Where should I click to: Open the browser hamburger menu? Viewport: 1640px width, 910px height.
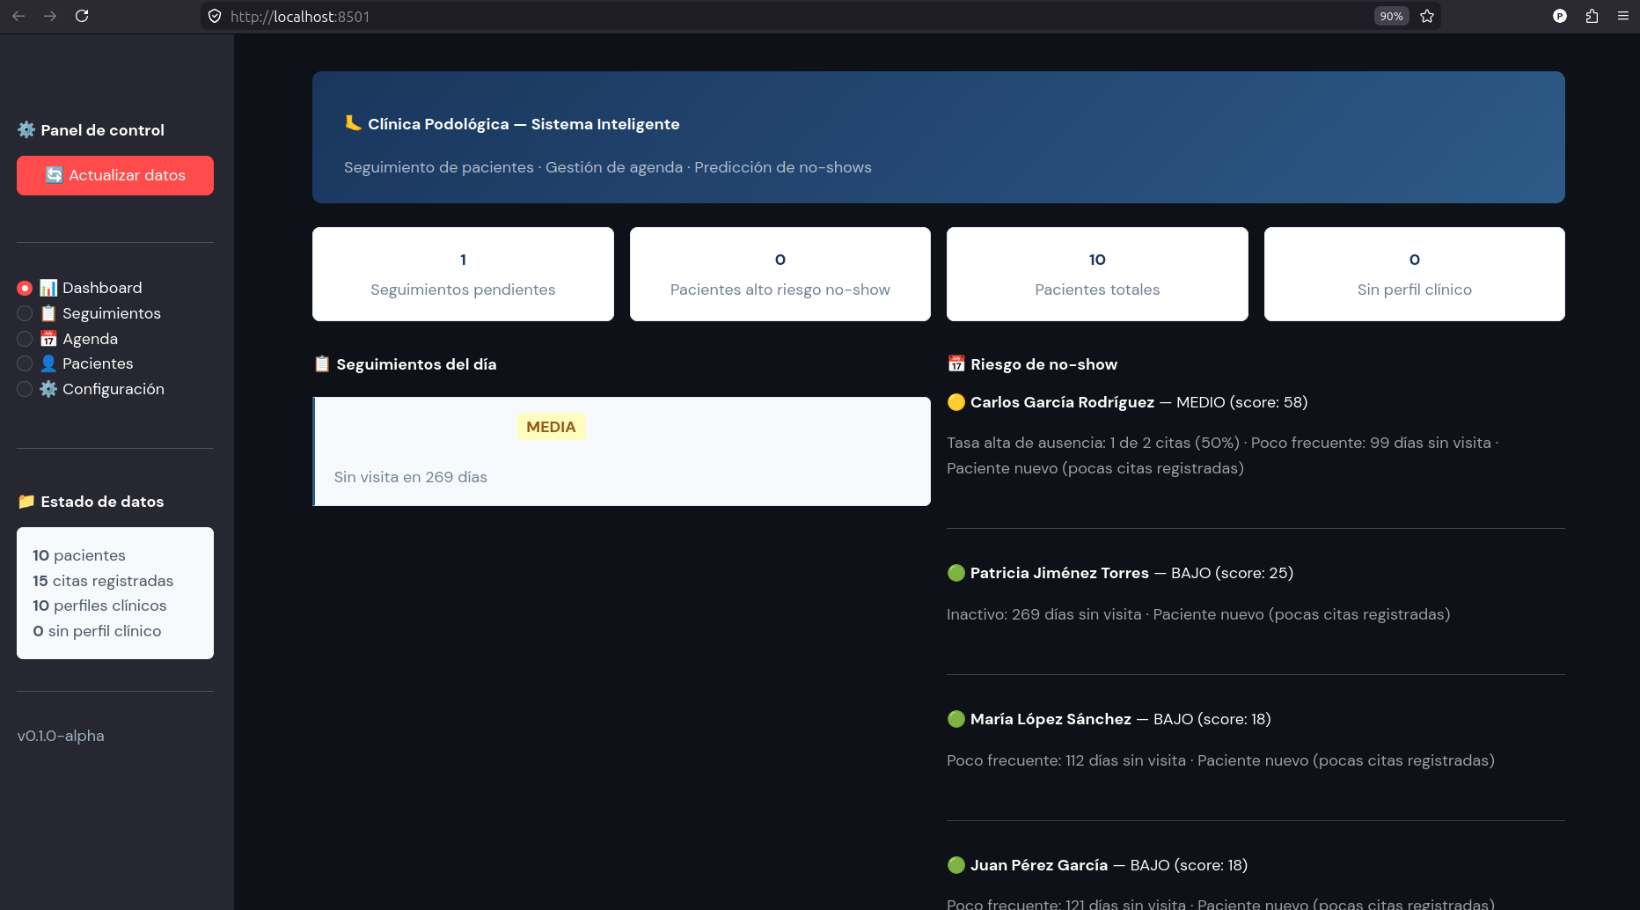[x=1623, y=16]
